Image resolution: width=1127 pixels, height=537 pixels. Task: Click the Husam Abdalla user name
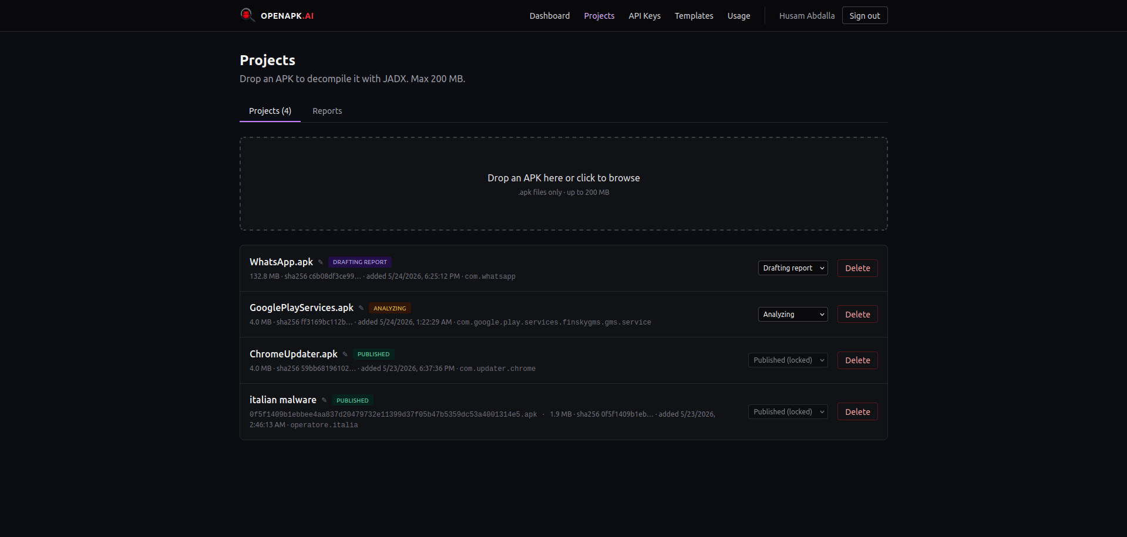click(806, 16)
